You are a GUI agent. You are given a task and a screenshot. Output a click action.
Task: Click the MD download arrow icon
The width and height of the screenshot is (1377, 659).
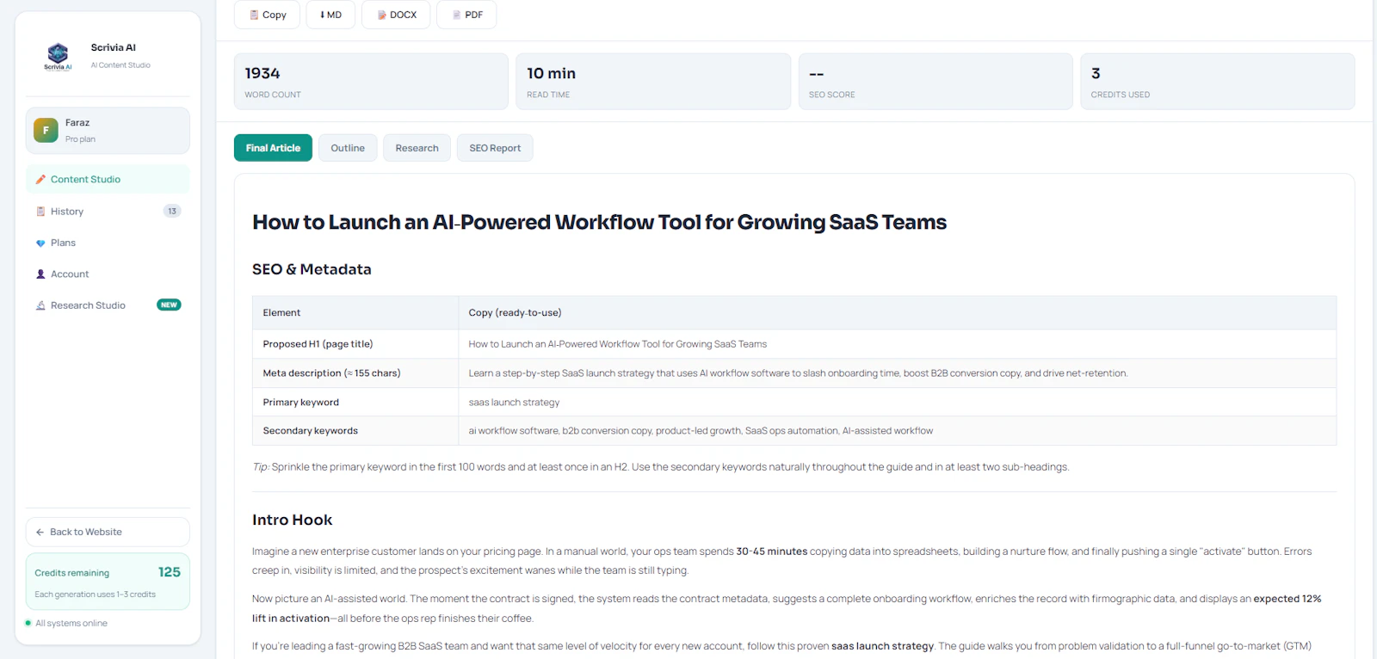[x=323, y=15]
